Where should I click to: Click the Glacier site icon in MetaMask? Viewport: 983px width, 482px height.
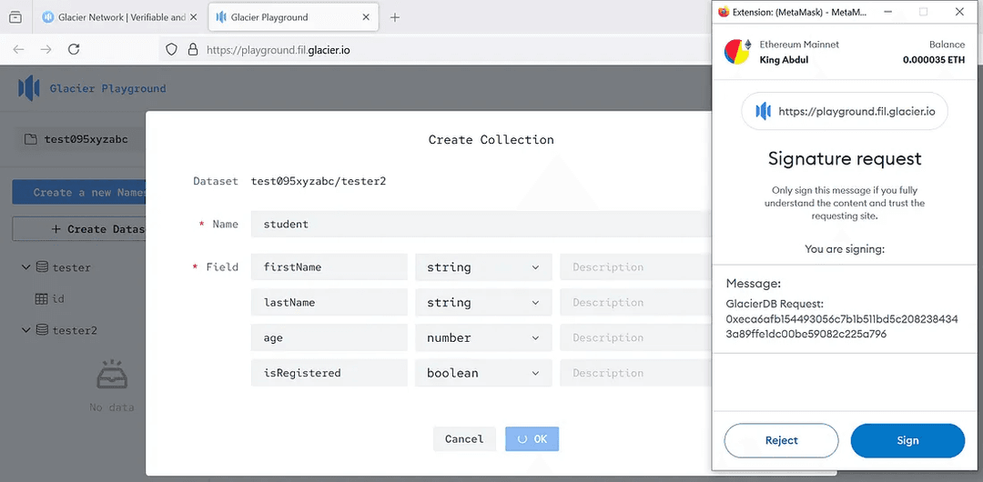(x=763, y=112)
